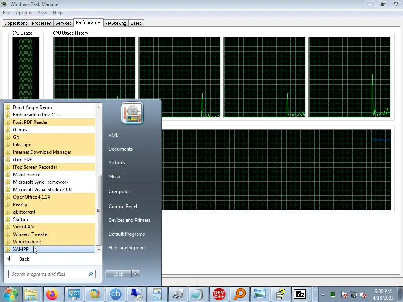
Task: Open the Options menu in Task Manager
Action: tap(24, 13)
